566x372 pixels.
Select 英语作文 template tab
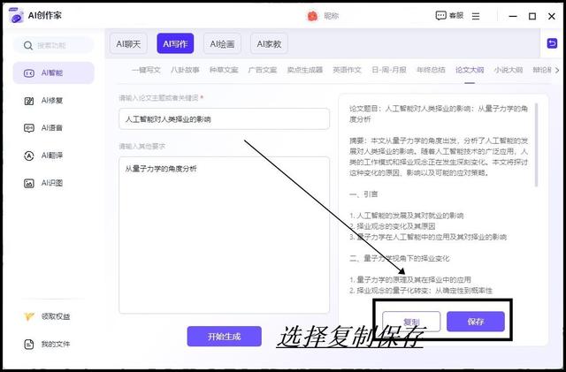coord(347,70)
